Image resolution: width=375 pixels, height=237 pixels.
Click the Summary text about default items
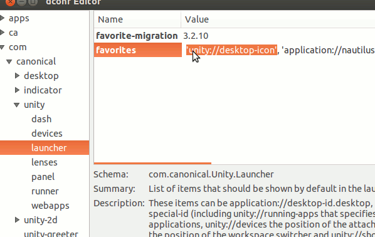(x=261, y=189)
